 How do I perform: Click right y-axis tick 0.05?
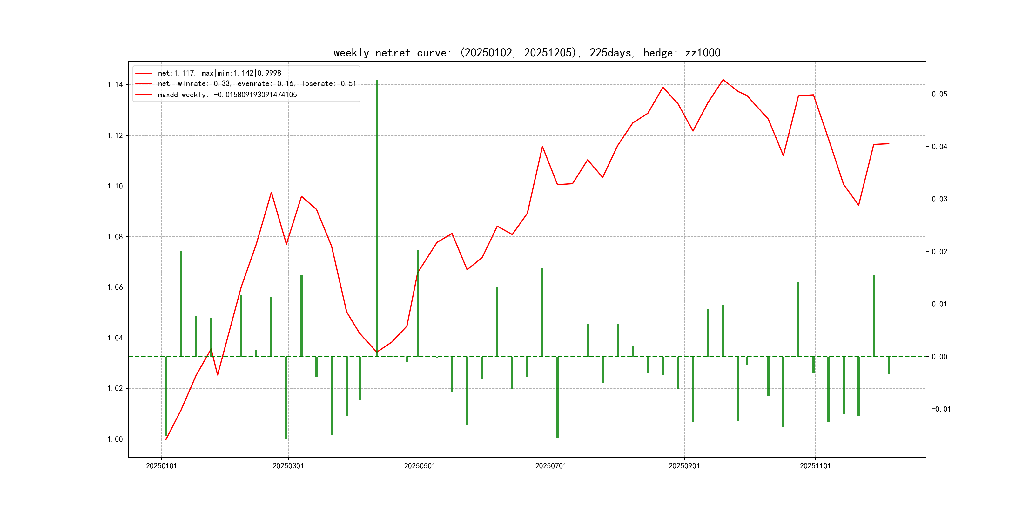point(939,94)
